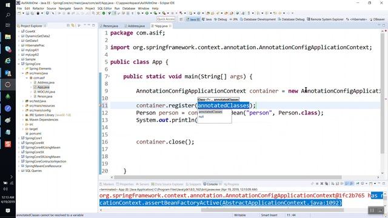The height and width of the screenshot is (218, 388).
Task: Open the File menu
Action: pos(19,8)
